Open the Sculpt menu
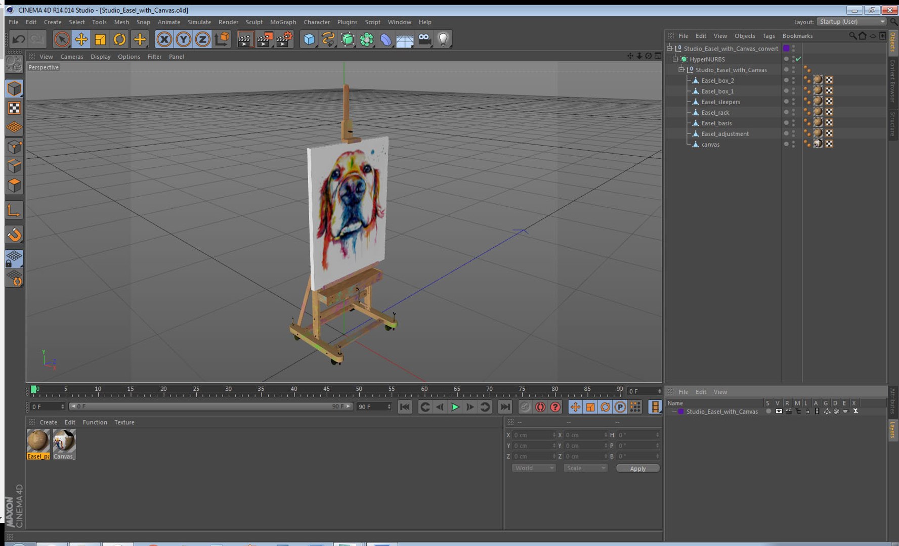Image resolution: width=899 pixels, height=546 pixels. click(254, 22)
